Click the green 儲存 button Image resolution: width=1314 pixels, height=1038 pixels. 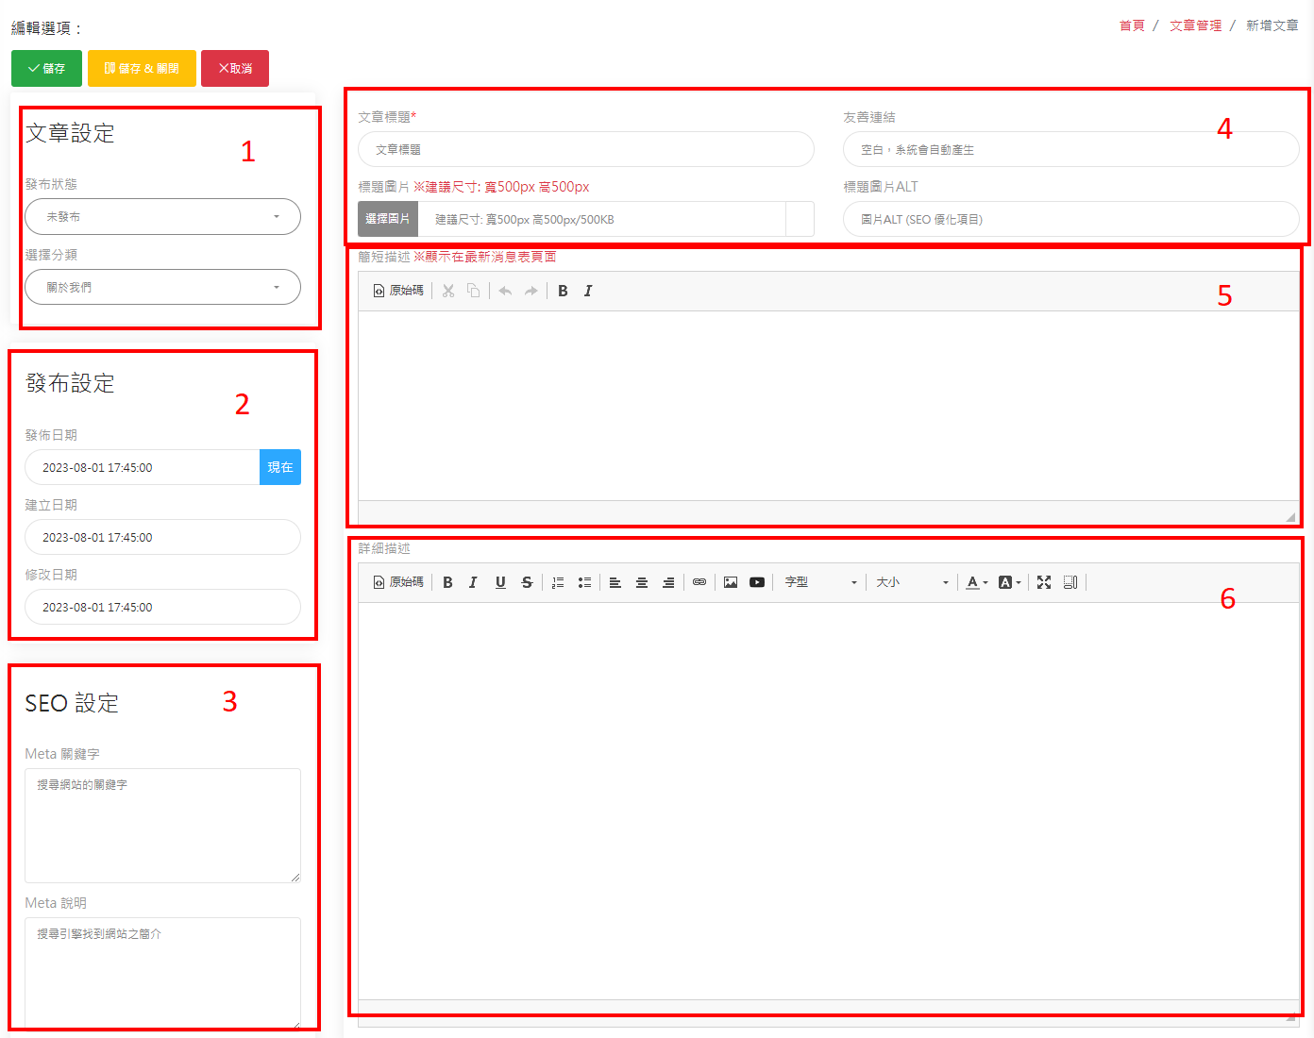pos(46,68)
